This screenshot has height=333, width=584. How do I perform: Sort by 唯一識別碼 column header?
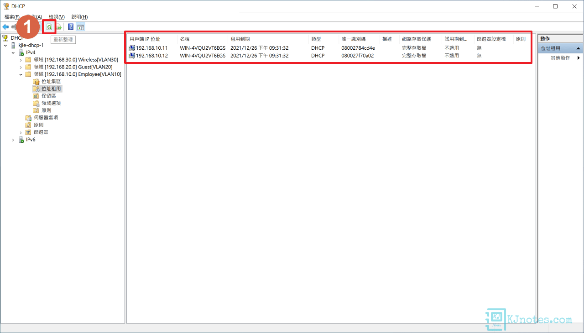pos(359,39)
